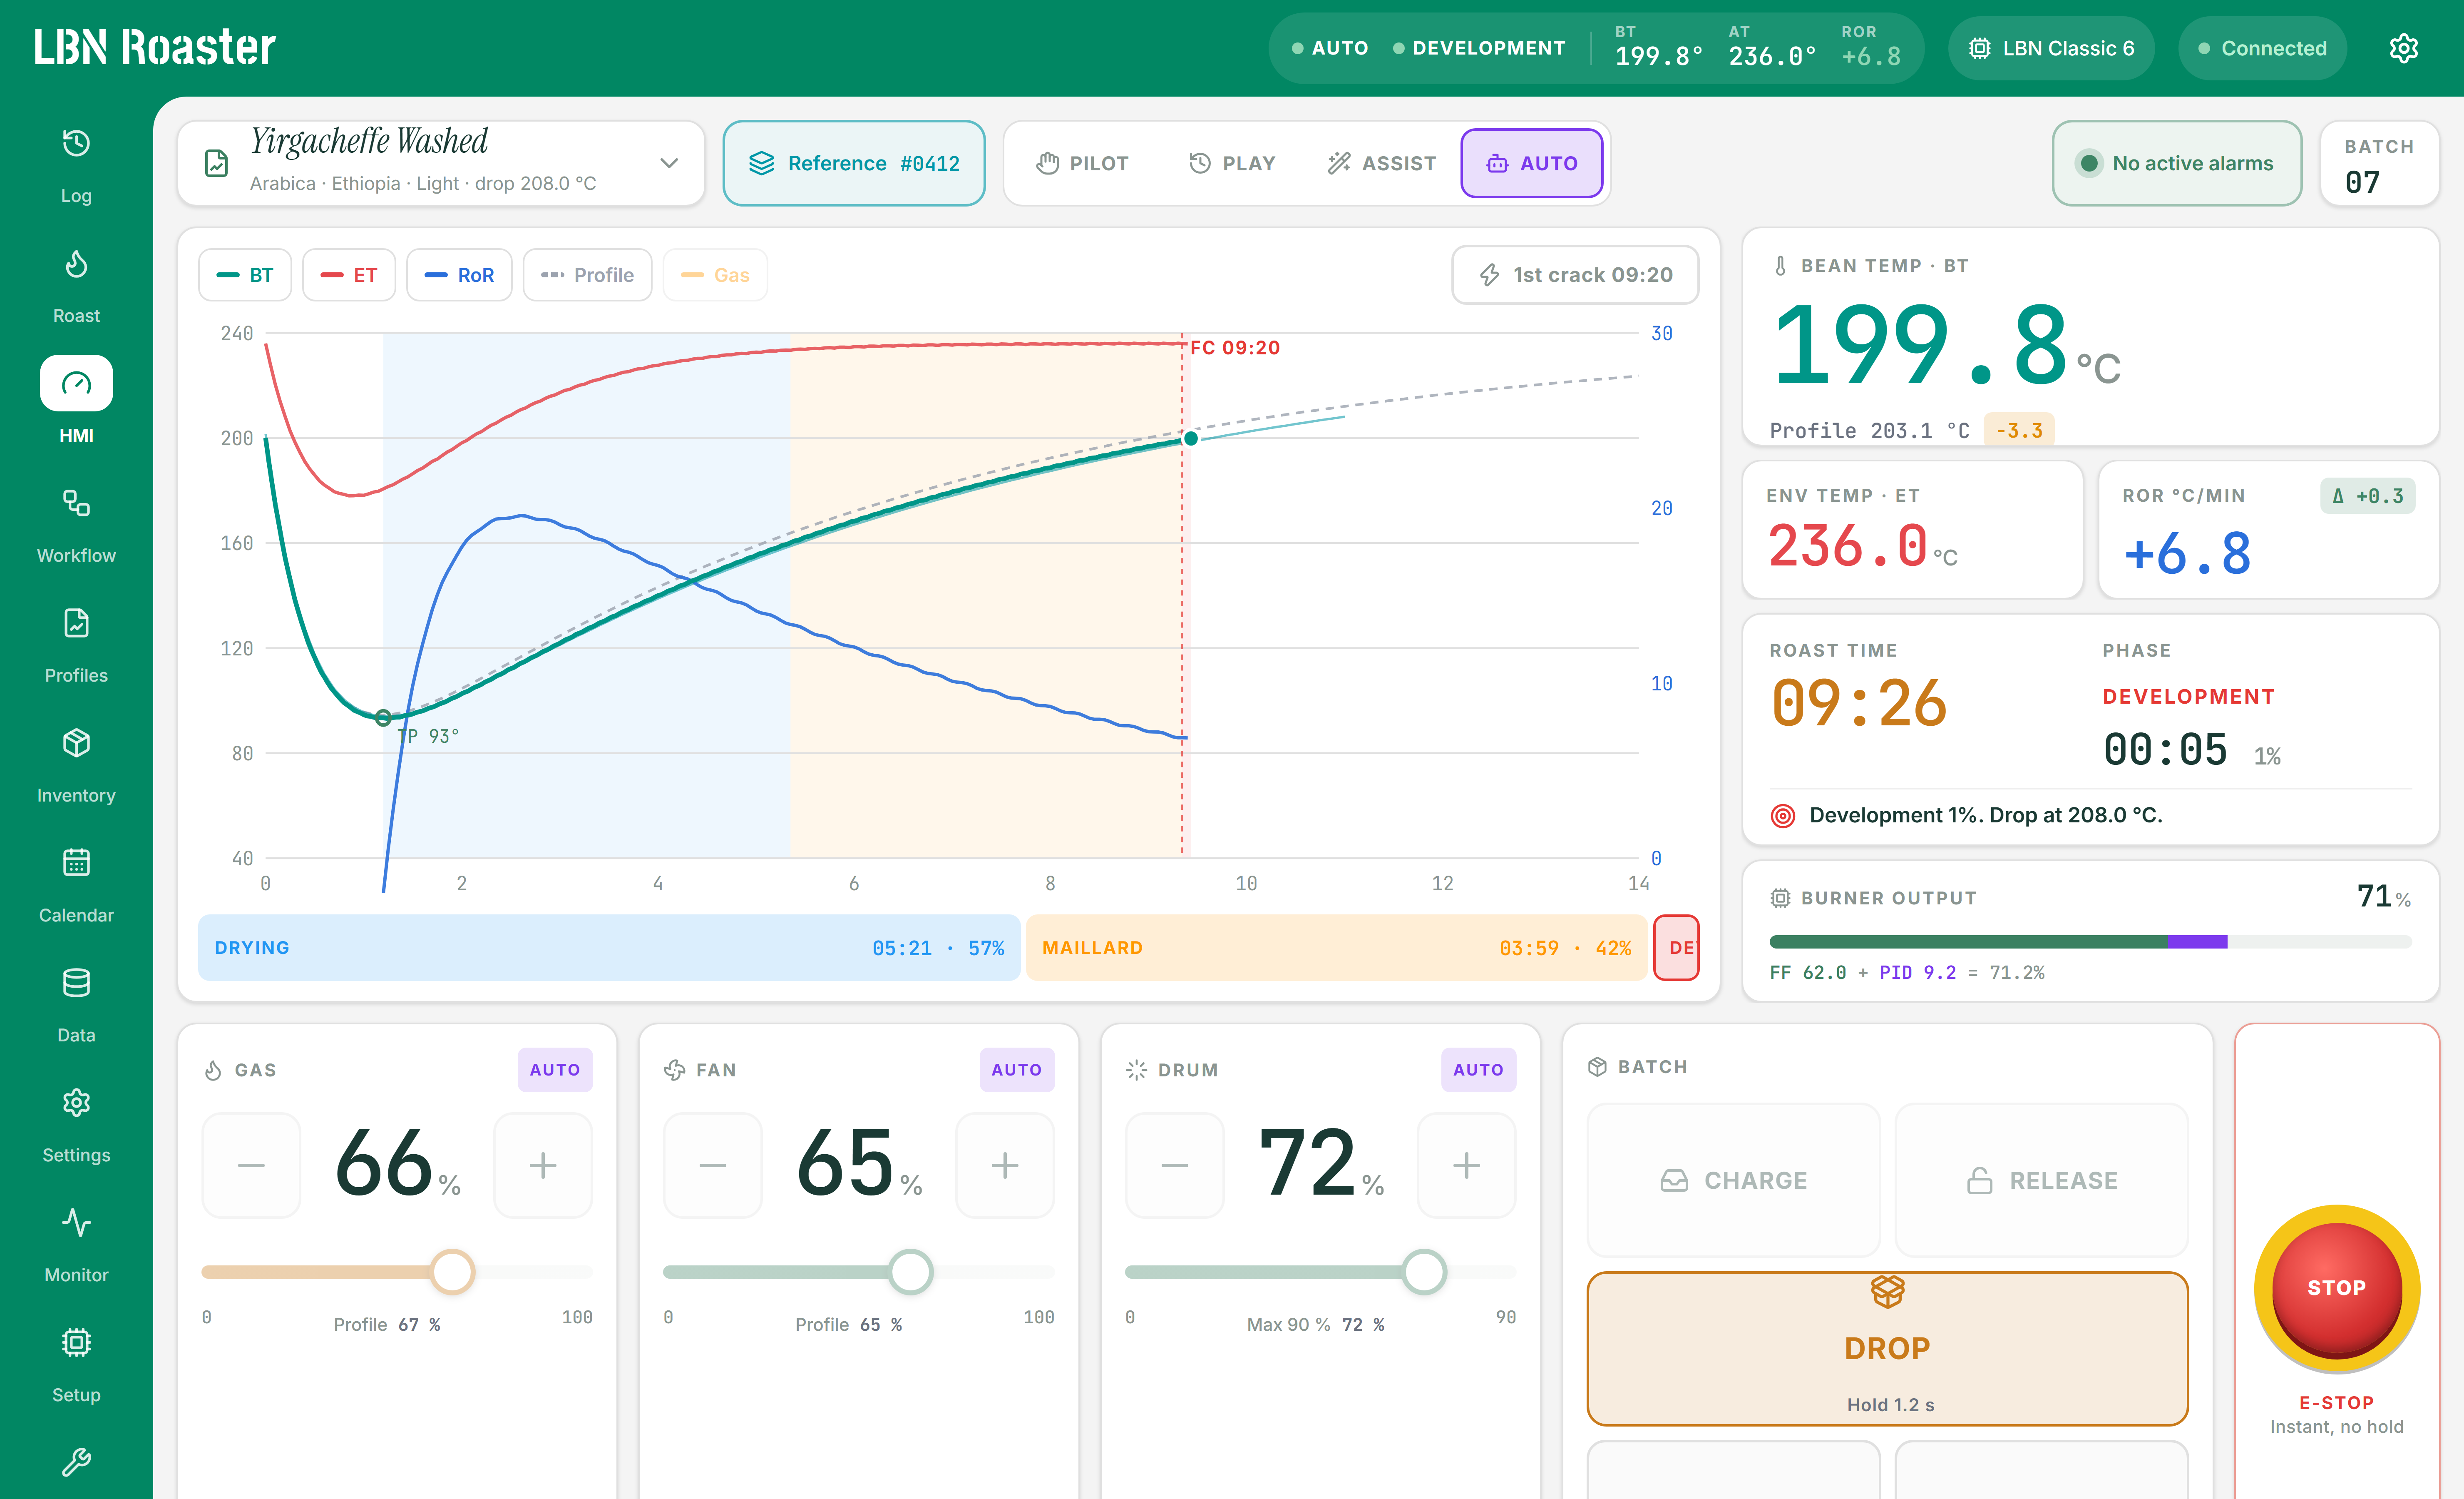Toggle the Gas curve legend

point(715,275)
